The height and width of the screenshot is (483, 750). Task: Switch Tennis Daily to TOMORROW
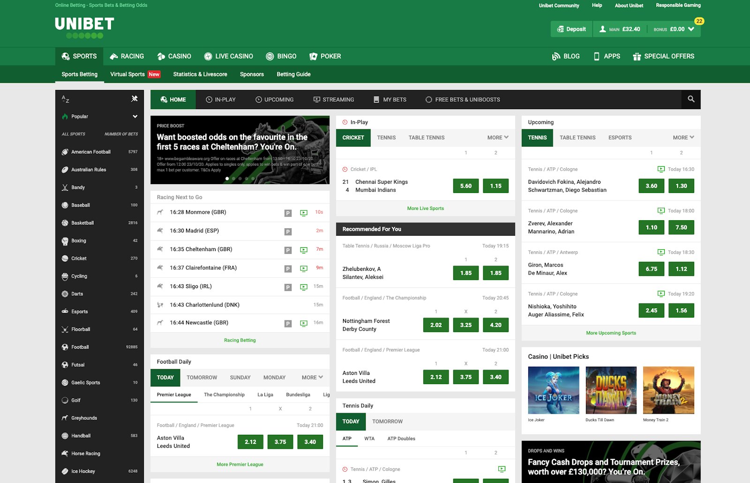point(387,421)
